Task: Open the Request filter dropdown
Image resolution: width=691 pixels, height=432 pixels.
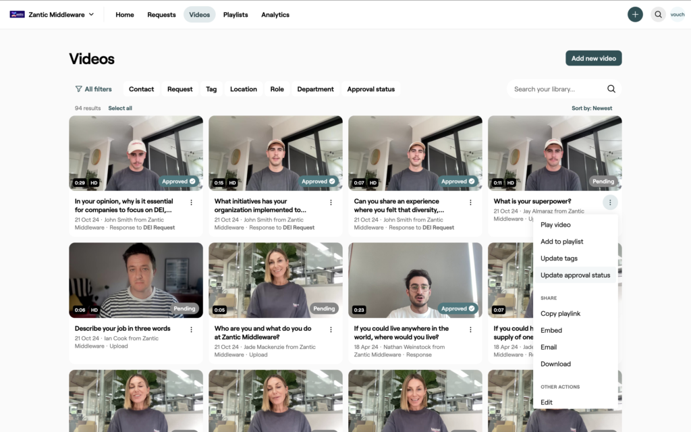Action: (179, 89)
